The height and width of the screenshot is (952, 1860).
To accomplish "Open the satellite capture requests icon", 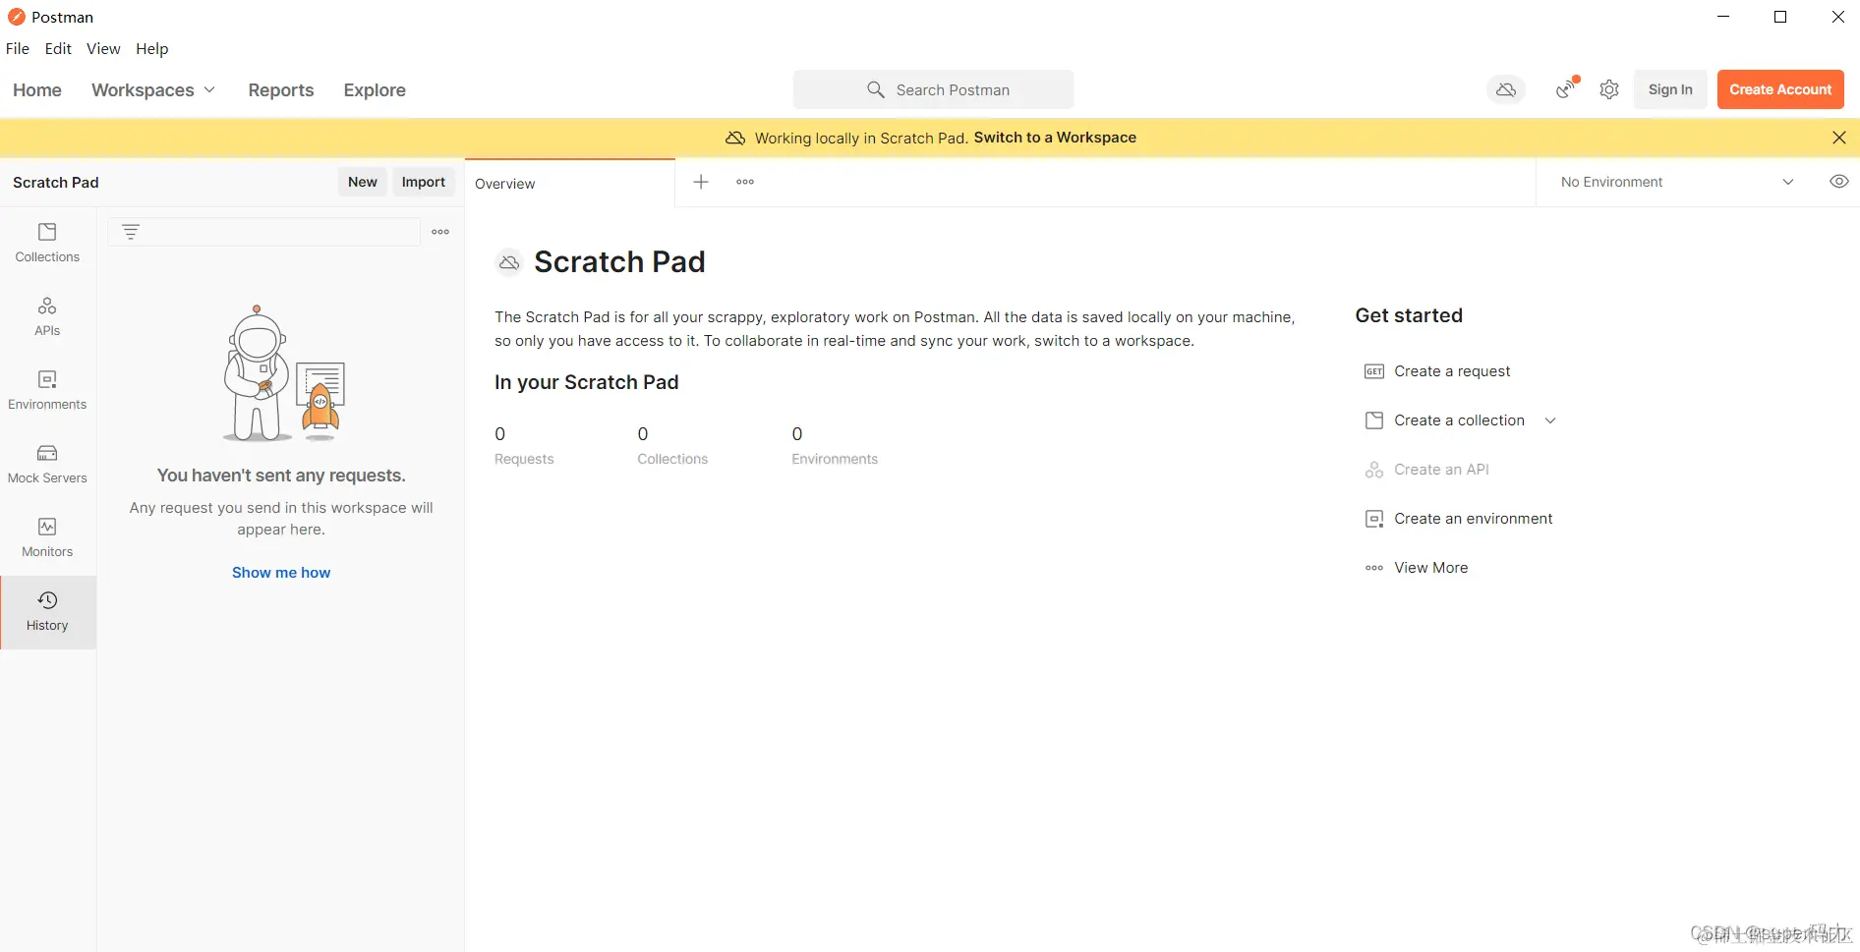I will (x=1566, y=89).
